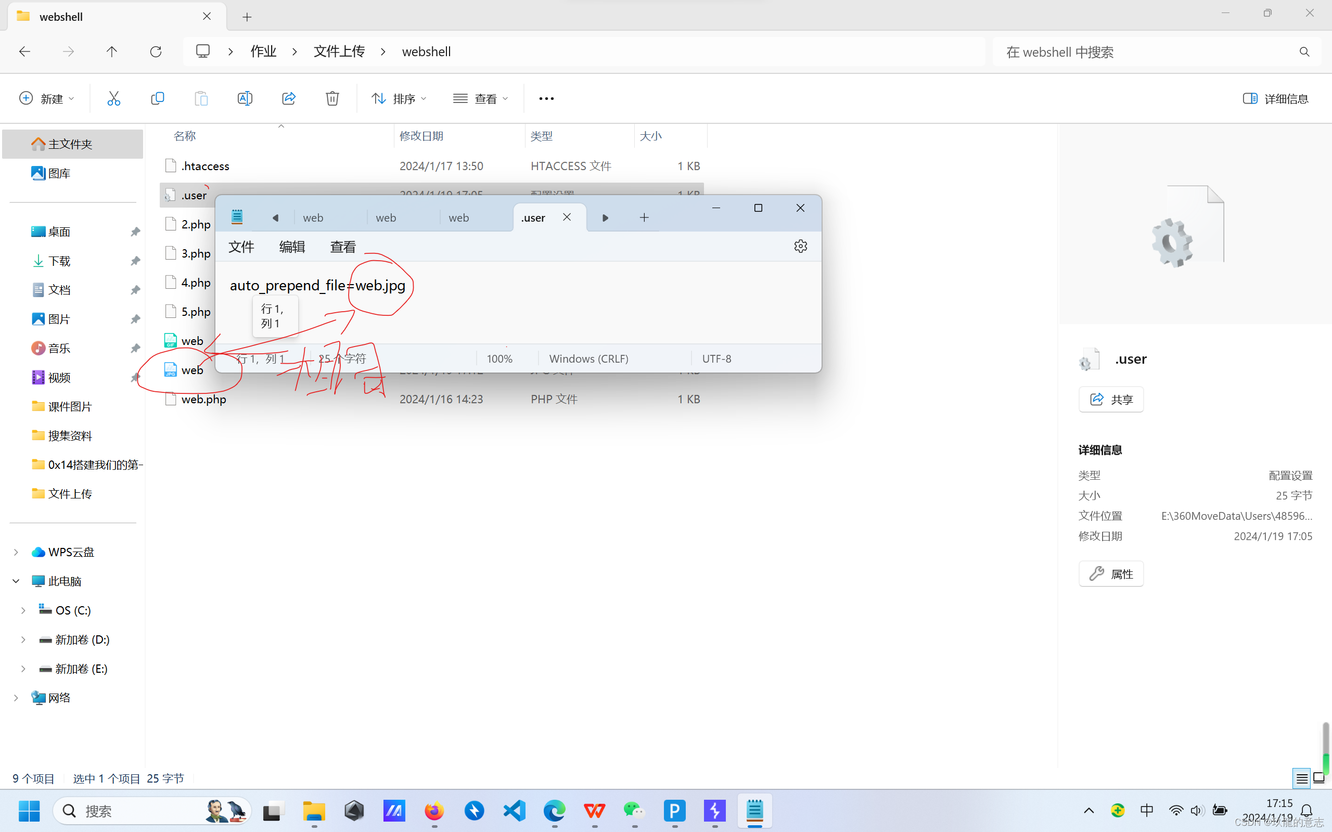
Task: Open the 新建 dropdown
Action: click(x=47, y=98)
